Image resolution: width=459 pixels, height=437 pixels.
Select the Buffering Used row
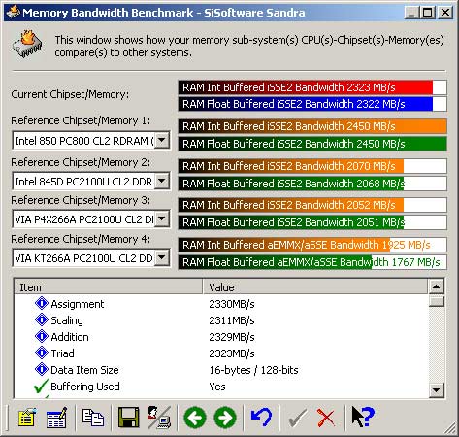point(221,387)
